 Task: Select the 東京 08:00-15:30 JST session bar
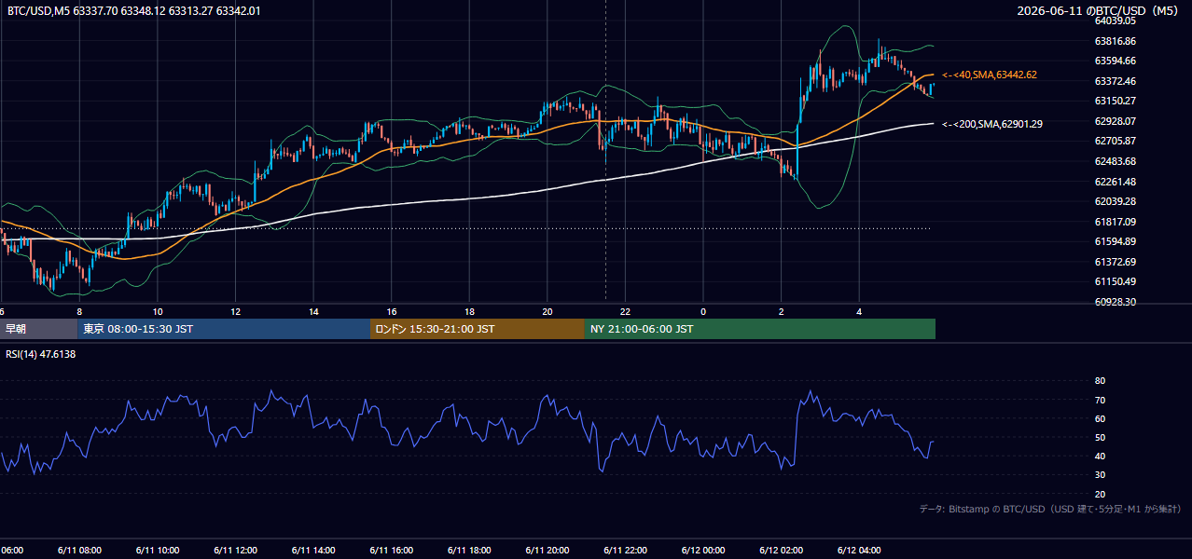coord(224,329)
